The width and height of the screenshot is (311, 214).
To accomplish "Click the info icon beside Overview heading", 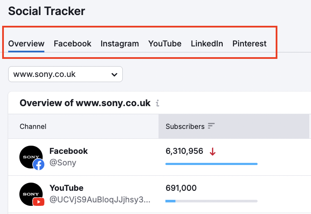I will click(x=158, y=103).
